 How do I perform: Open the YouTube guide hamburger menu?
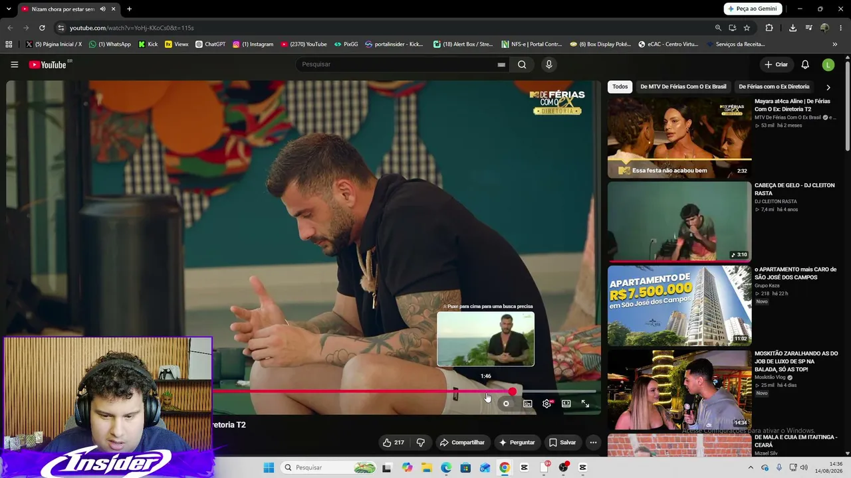[x=14, y=64]
